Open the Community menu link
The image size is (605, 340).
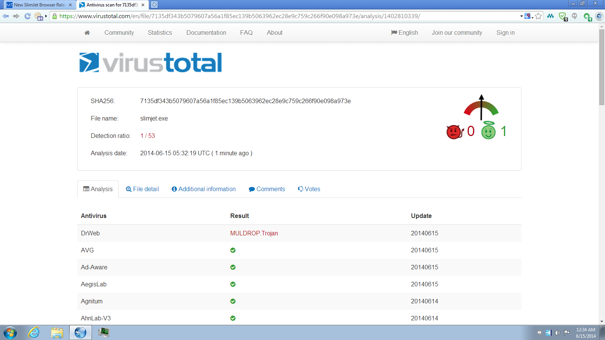(119, 33)
